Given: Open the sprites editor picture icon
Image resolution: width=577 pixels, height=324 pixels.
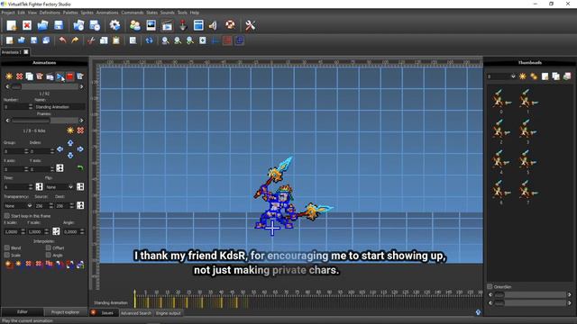Looking at the screenshot, I should (151, 25).
